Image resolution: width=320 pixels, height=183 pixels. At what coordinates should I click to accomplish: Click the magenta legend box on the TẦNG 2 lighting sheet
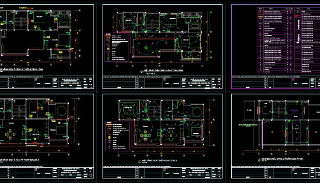(x=118, y=136)
